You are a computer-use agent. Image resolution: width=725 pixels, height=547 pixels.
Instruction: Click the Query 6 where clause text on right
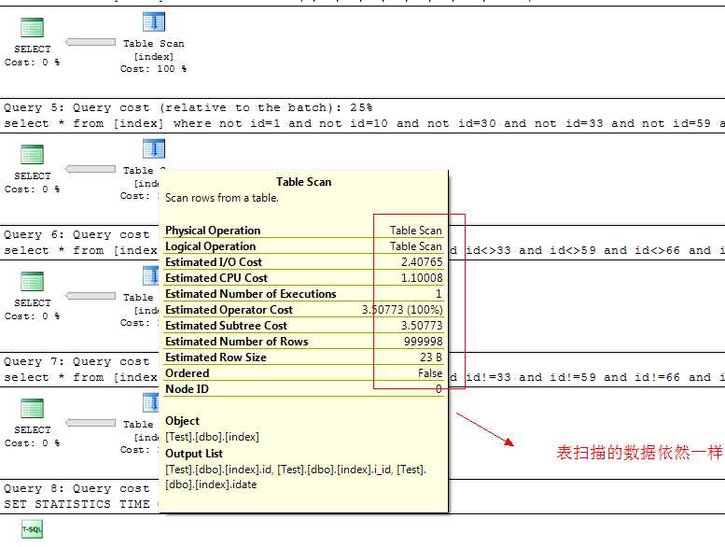587,250
